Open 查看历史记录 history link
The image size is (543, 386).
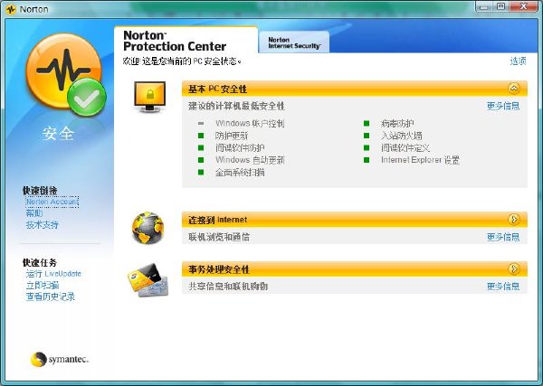(50, 297)
